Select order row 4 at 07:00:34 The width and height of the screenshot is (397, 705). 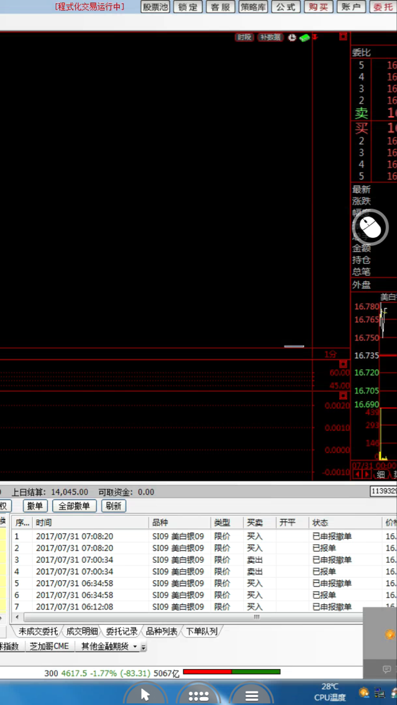pyautogui.click(x=204, y=572)
